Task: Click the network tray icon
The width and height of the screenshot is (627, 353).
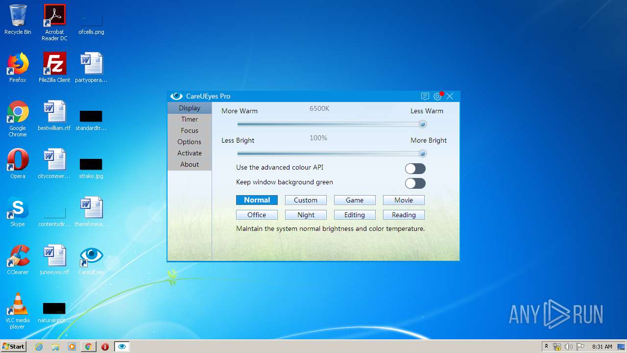Action: 557,347
